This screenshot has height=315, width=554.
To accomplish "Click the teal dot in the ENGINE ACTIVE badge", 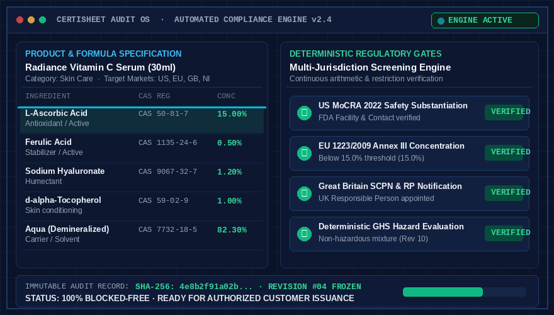I will point(441,21).
